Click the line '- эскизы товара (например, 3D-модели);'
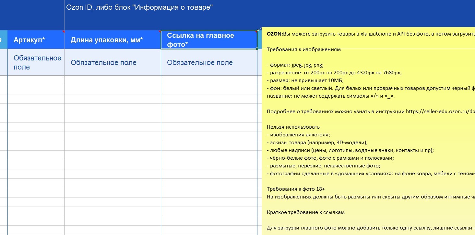This screenshot has width=475, height=235. (x=317, y=143)
